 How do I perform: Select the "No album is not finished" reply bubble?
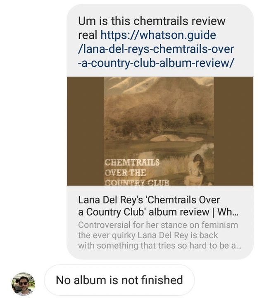coord(119,280)
